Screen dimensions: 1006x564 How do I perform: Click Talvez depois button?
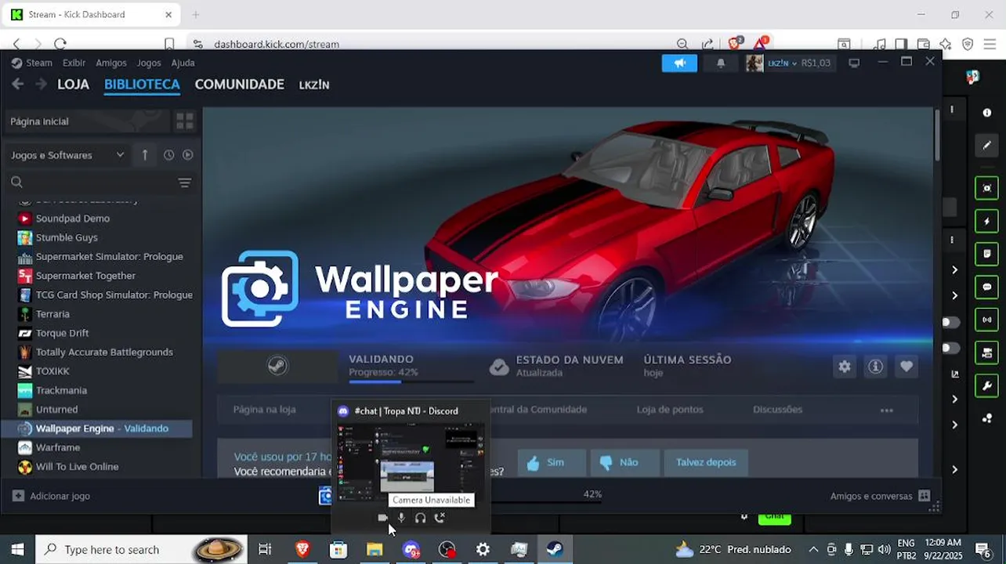pyautogui.click(x=706, y=462)
